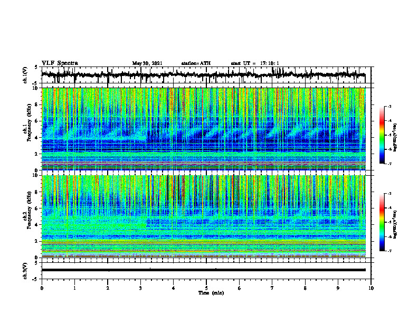Screen dimensions: 418x323
Task: Select the "station=ATH" header text
Action: pos(196,63)
